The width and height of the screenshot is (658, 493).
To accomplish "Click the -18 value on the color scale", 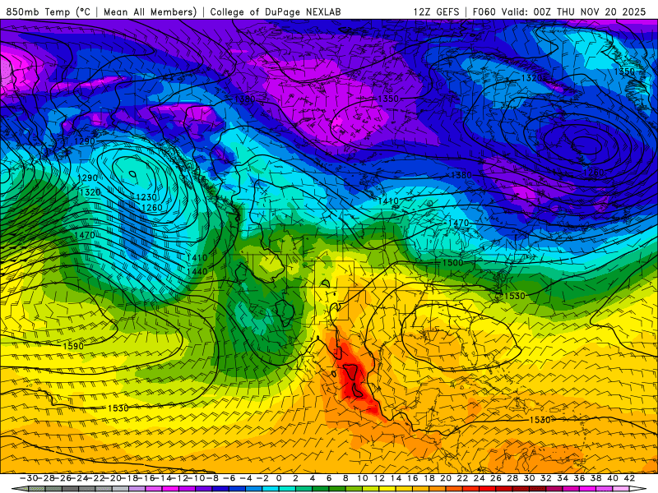I will pyautogui.click(x=129, y=478).
